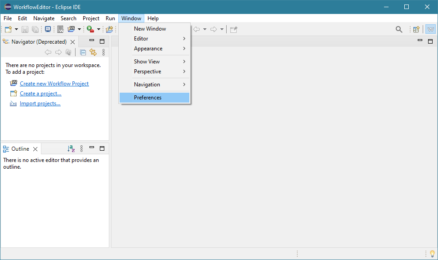Click Create new Workflow Project link

(54, 84)
